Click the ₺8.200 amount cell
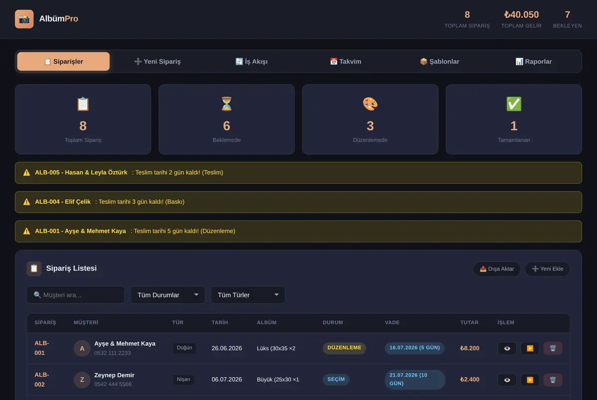 coord(470,348)
